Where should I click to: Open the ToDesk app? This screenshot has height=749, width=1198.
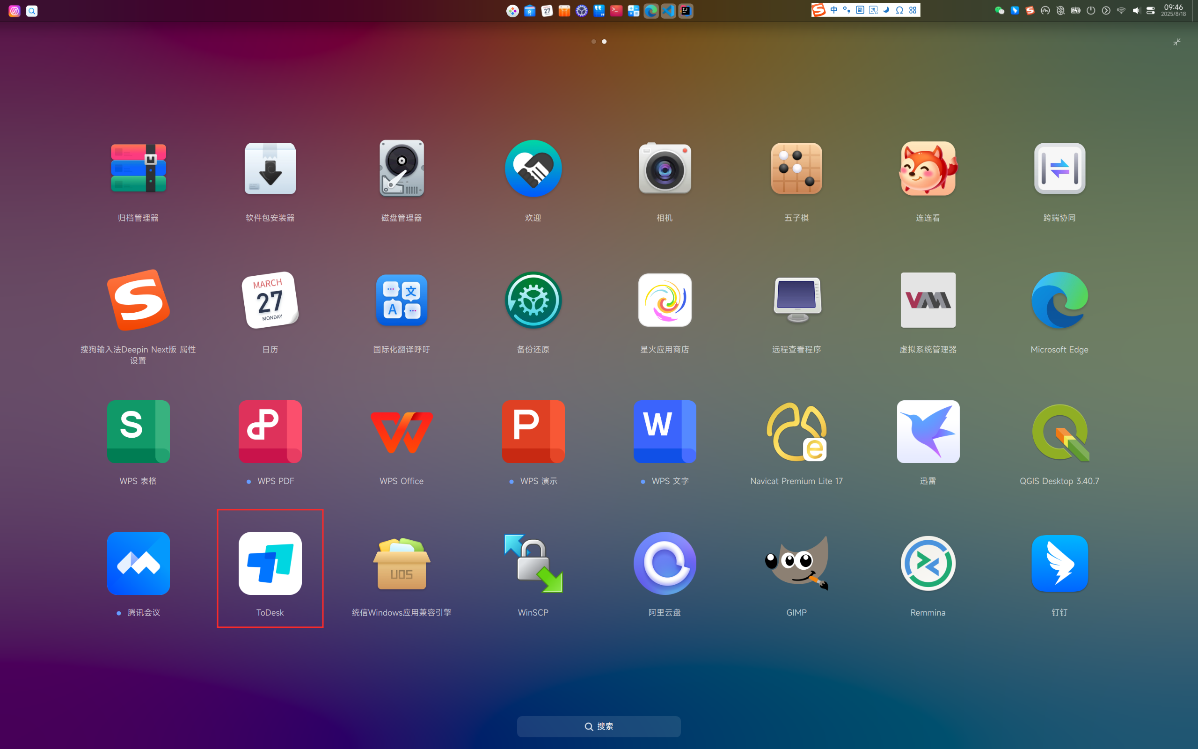270,563
